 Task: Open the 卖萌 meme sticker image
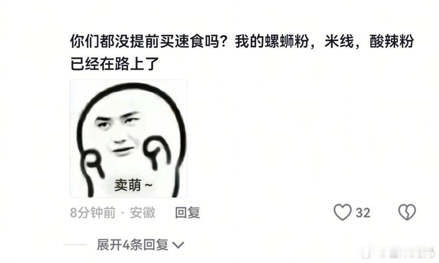(128, 139)
